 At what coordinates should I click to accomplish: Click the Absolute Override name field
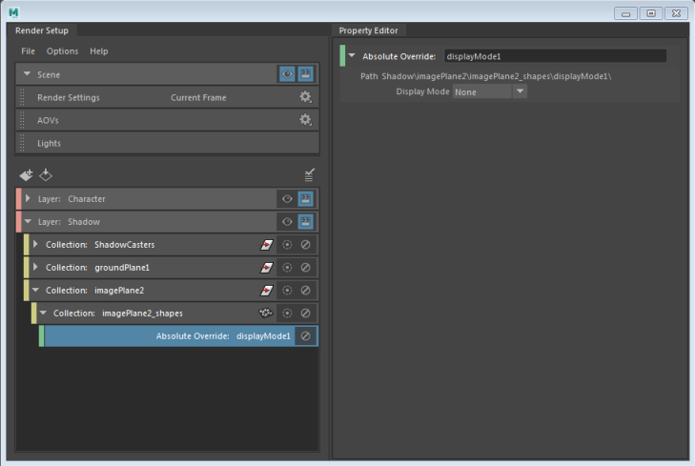tap(555, 56)
